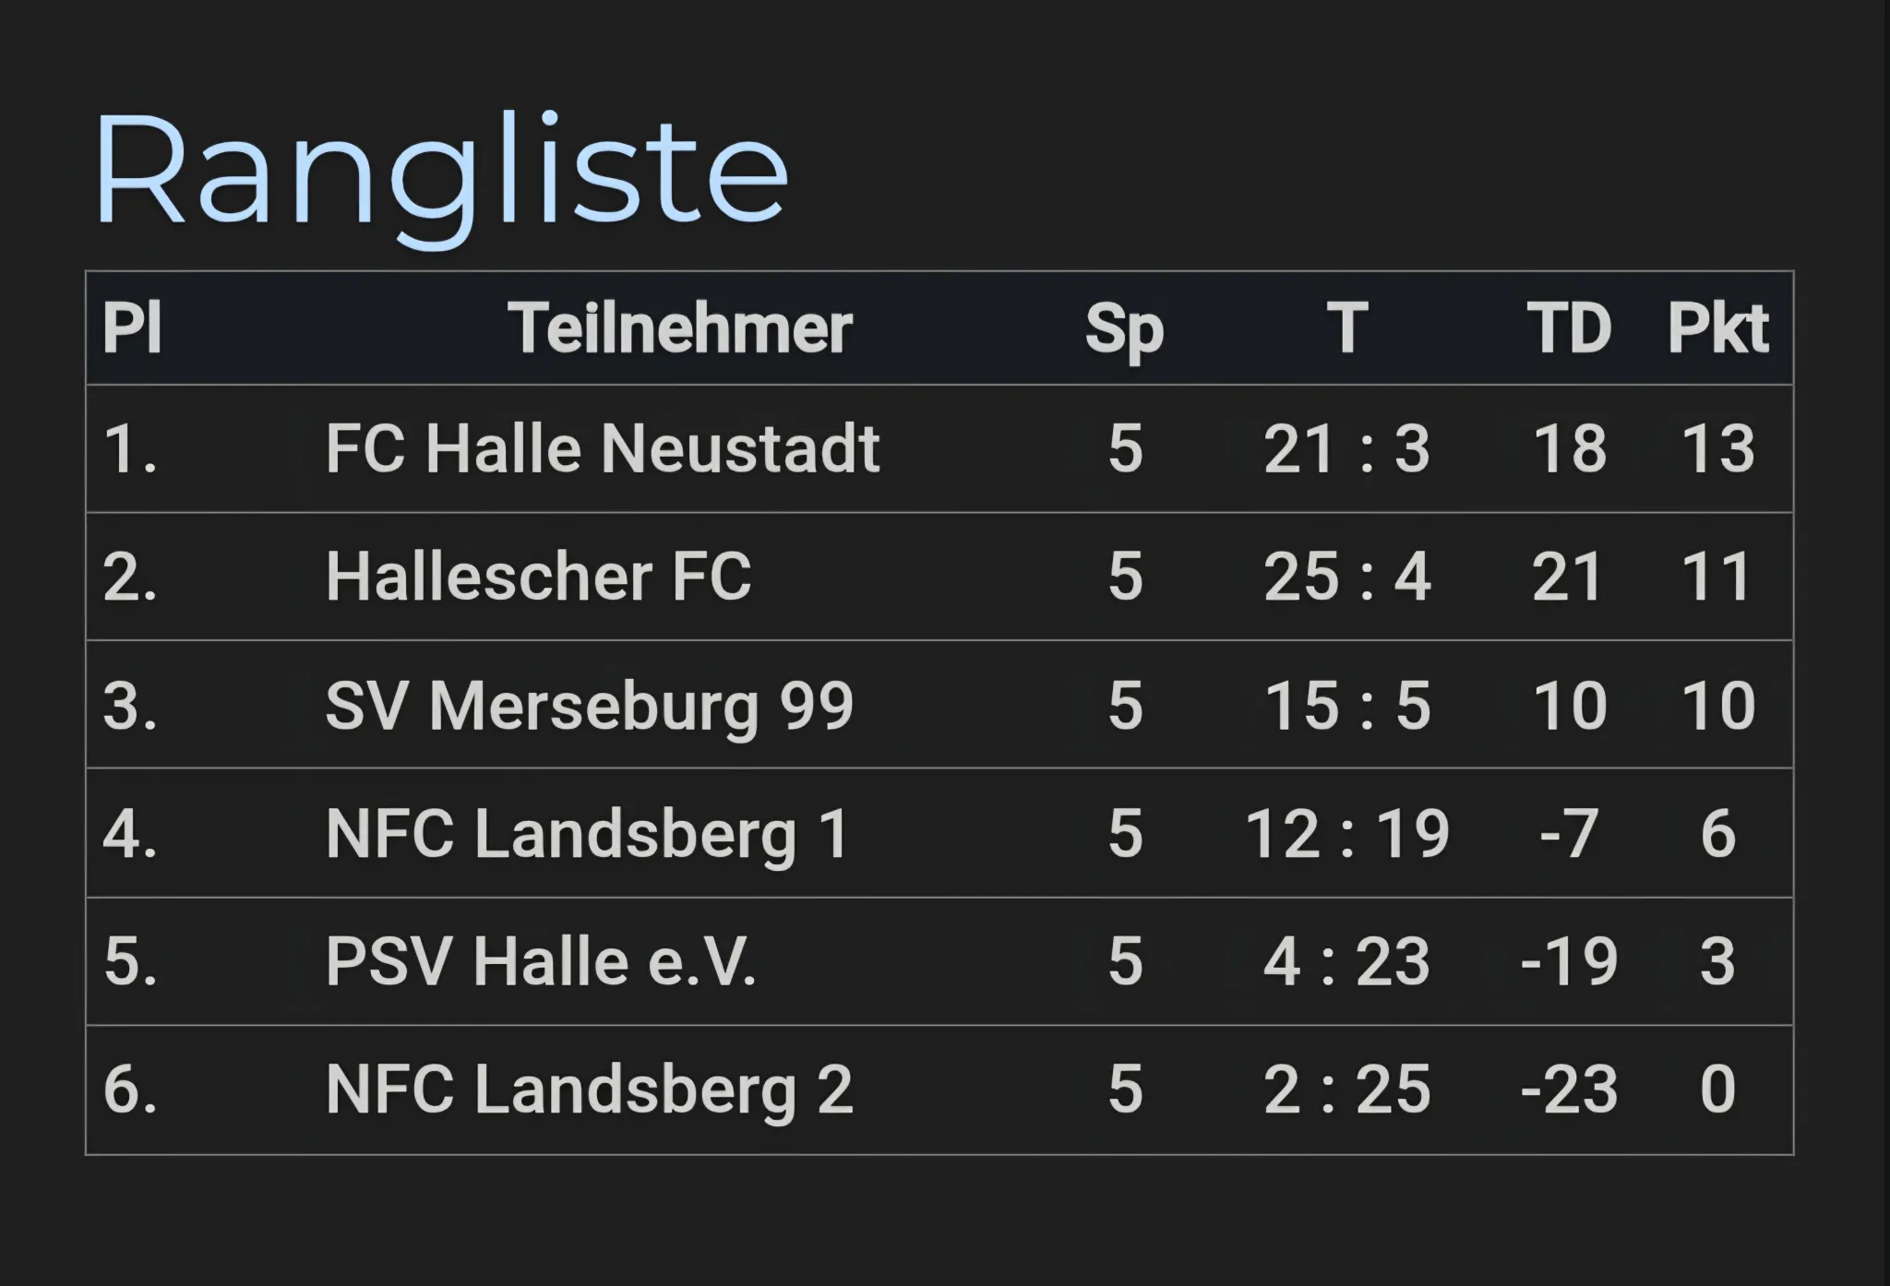Select team FC Halle Neustadt

603,449
